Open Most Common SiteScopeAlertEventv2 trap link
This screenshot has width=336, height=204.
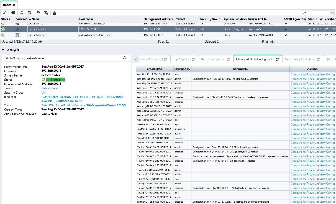click(x=97, y=105)
